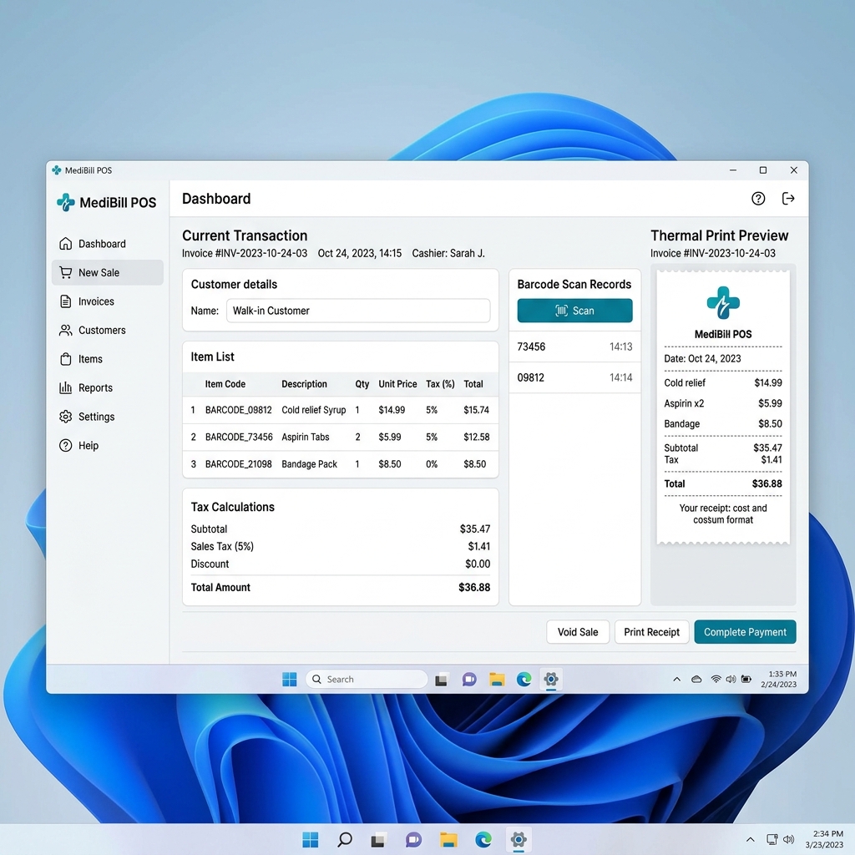
Task: Click the house icon beside Dashboard
Action: pyautogui.click(x=65, y=243)
